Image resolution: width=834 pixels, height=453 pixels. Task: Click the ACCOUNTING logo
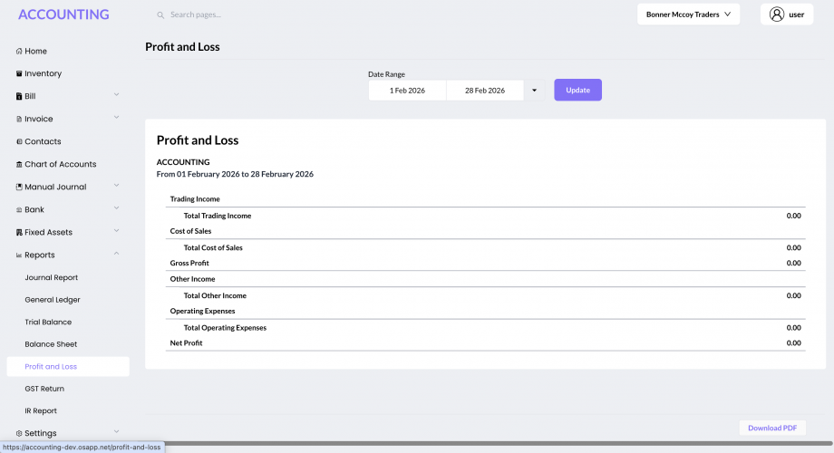pos(63,14)
